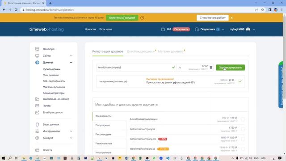Click the Почта envelope icon
Viewport: 286px width, 161px height.
[37, 106]
